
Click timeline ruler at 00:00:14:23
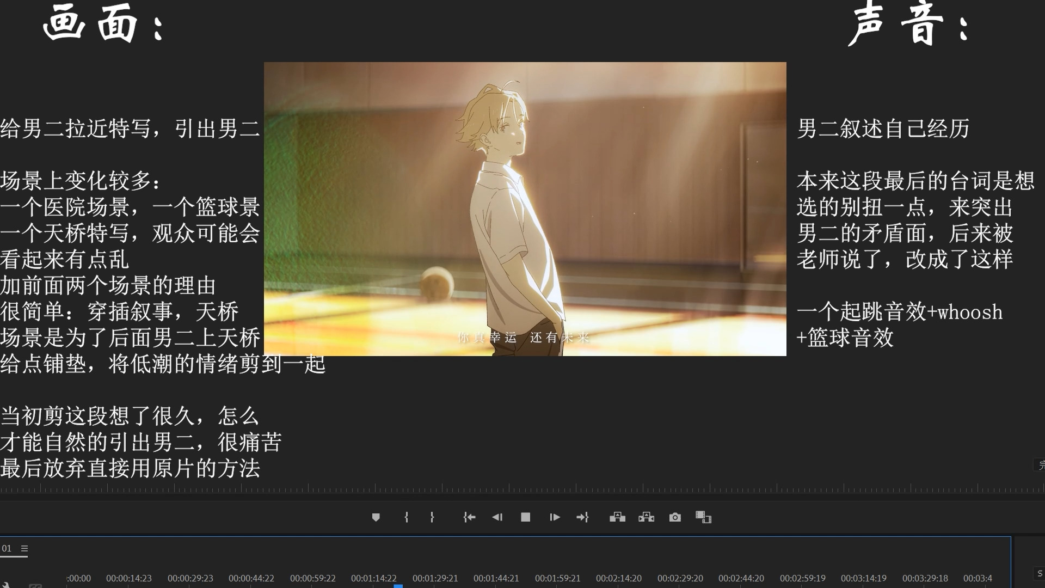129,578
